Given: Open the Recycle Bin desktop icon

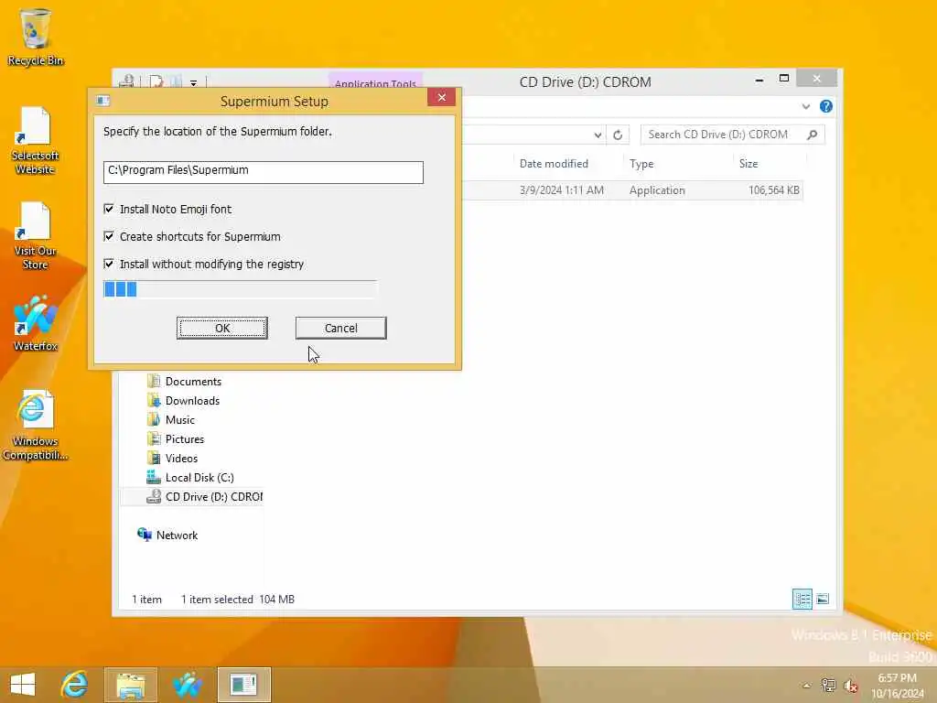Looking at the screenshot, I should pyautogui.click(x=36, y=37).
